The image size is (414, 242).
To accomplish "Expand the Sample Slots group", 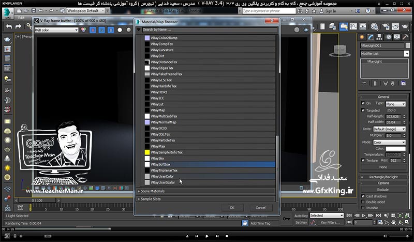I will click(x=206, y=199).
